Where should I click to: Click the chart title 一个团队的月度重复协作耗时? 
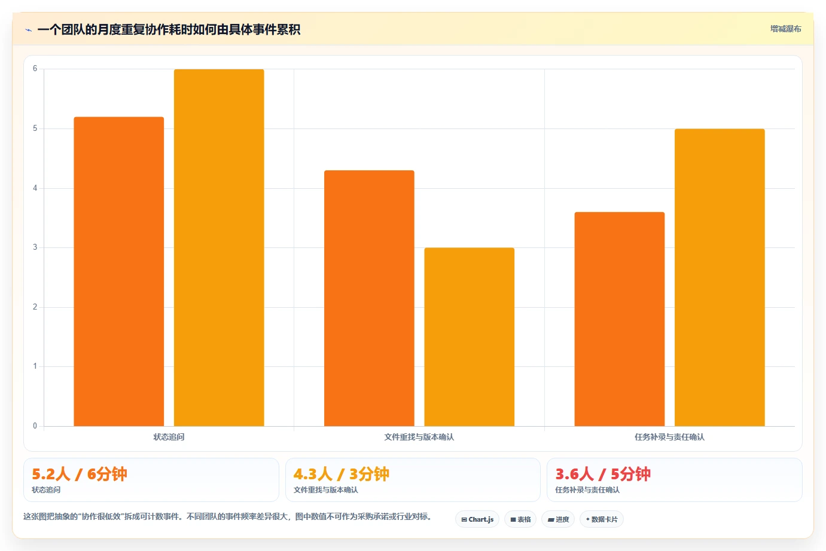169,29
